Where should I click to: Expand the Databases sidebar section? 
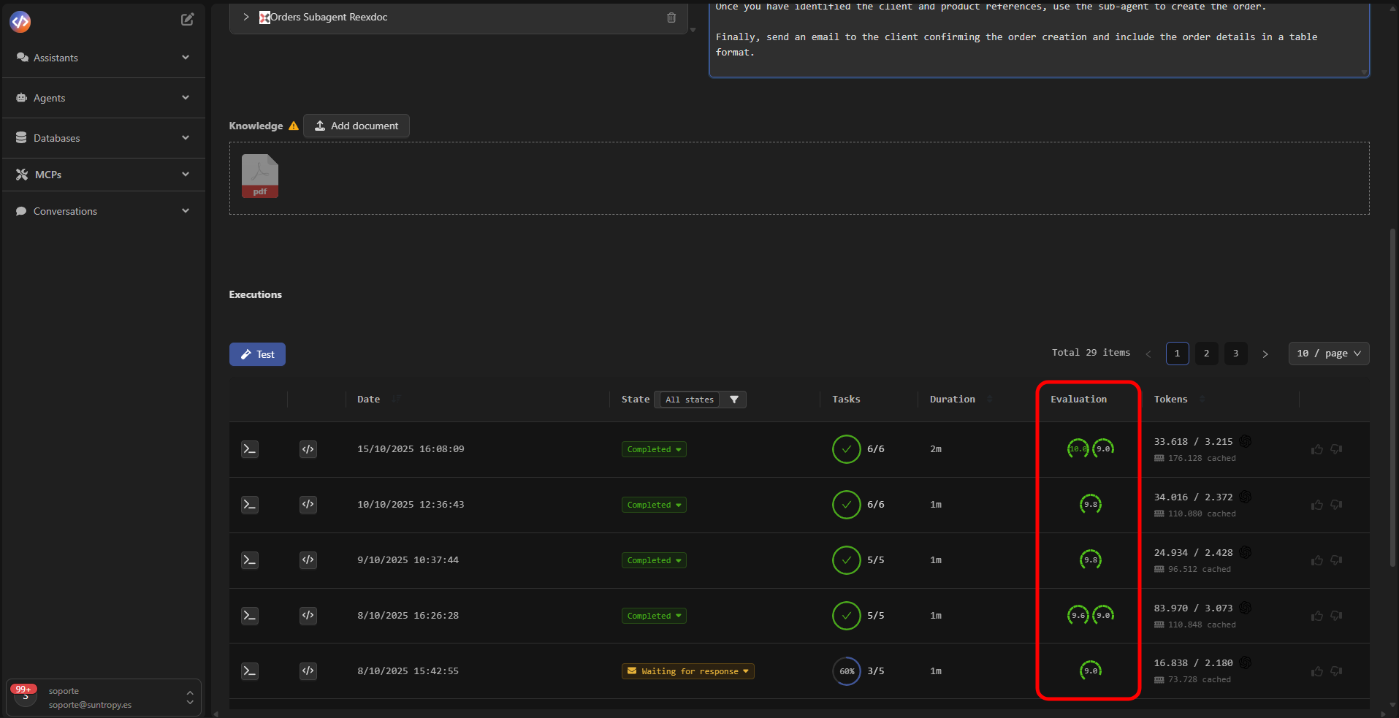[104, 138]
